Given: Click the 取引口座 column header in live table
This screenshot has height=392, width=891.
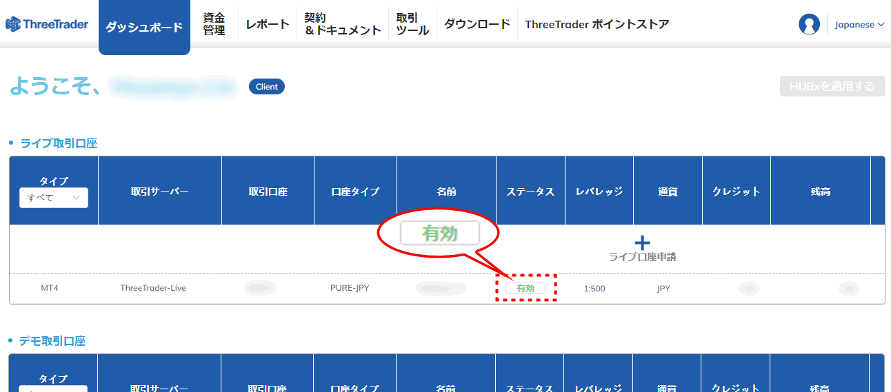Looking at the screenshot, I should point(268,192).
